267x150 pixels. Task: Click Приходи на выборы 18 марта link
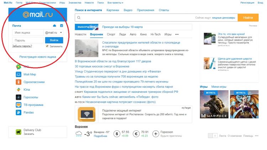pyautogui.click(x=122, y=27)
